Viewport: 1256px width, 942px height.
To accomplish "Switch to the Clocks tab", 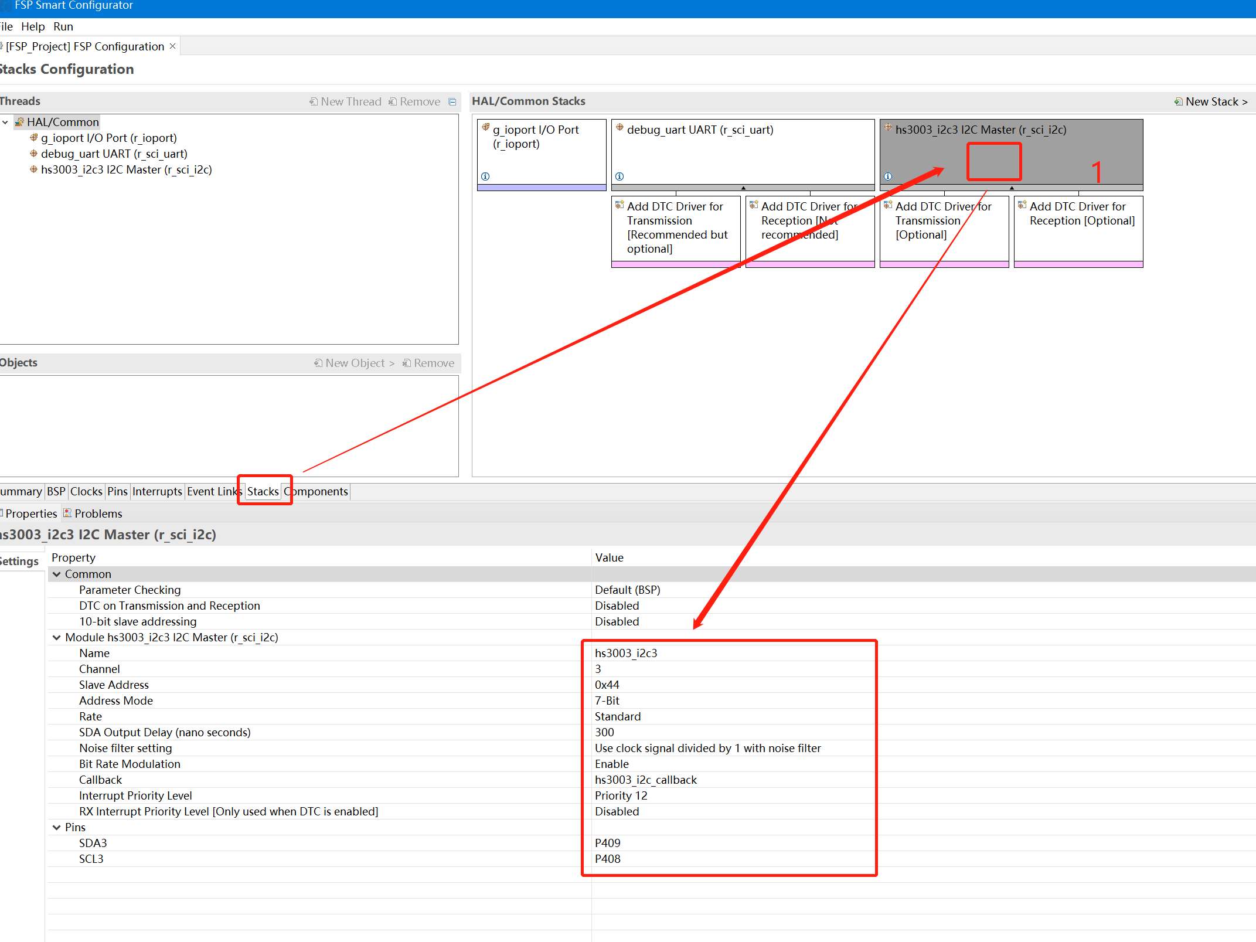I will tap(86, 491).
